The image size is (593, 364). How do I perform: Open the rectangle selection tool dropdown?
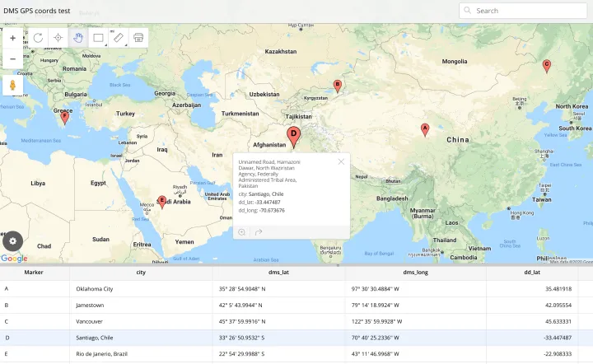(x=99, y=38)
